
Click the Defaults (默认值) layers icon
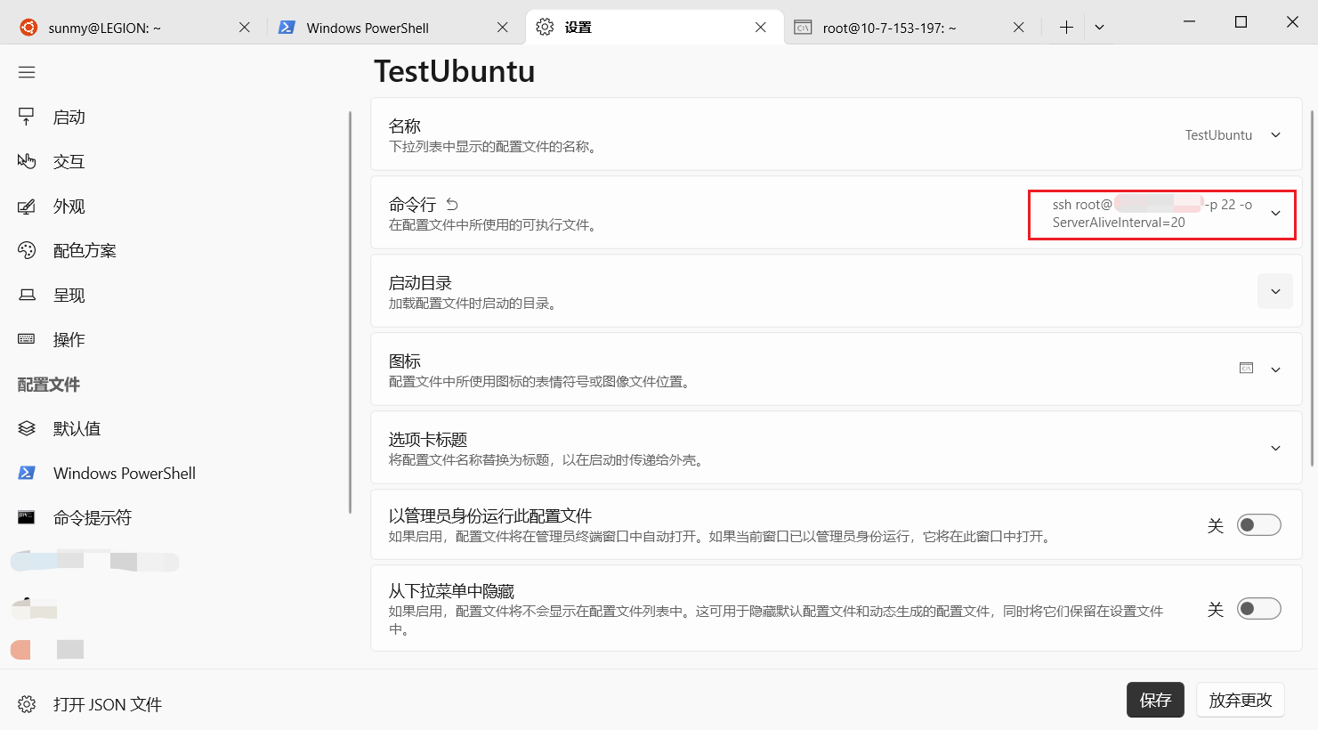coord(27,428)
